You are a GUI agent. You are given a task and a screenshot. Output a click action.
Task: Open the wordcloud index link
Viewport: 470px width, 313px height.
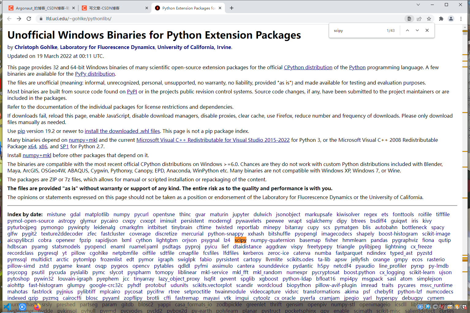[x=270, y=285]
